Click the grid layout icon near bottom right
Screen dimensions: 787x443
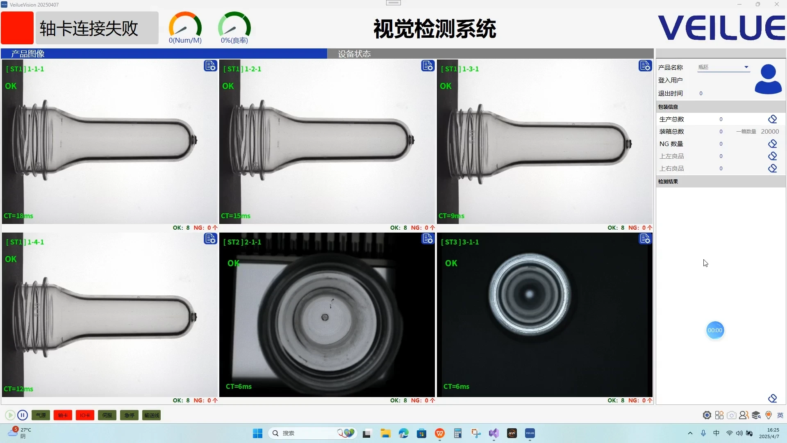[x=719, y=415]
